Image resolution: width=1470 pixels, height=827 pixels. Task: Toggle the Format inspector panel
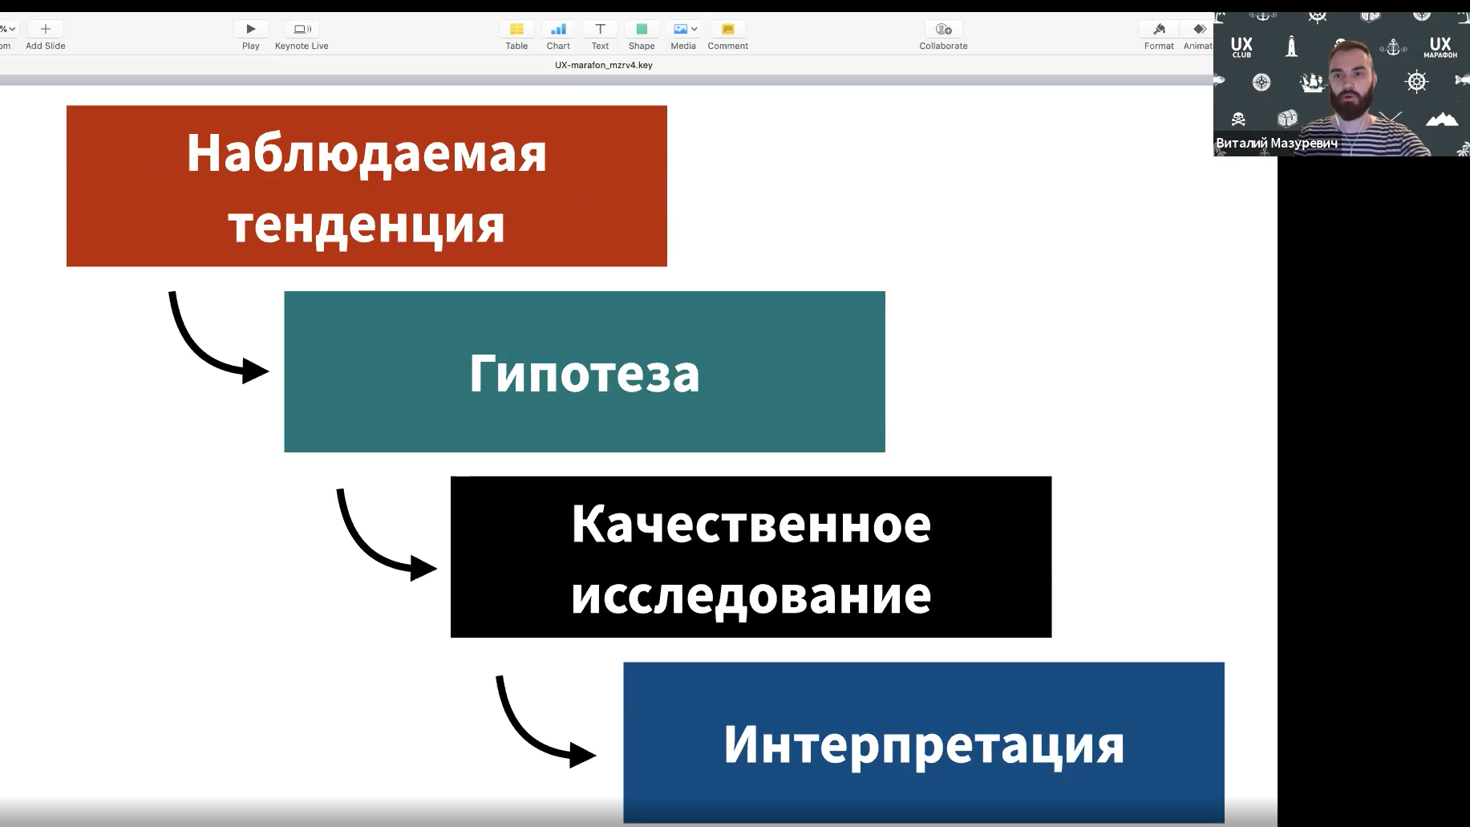tap(1159, 30)
